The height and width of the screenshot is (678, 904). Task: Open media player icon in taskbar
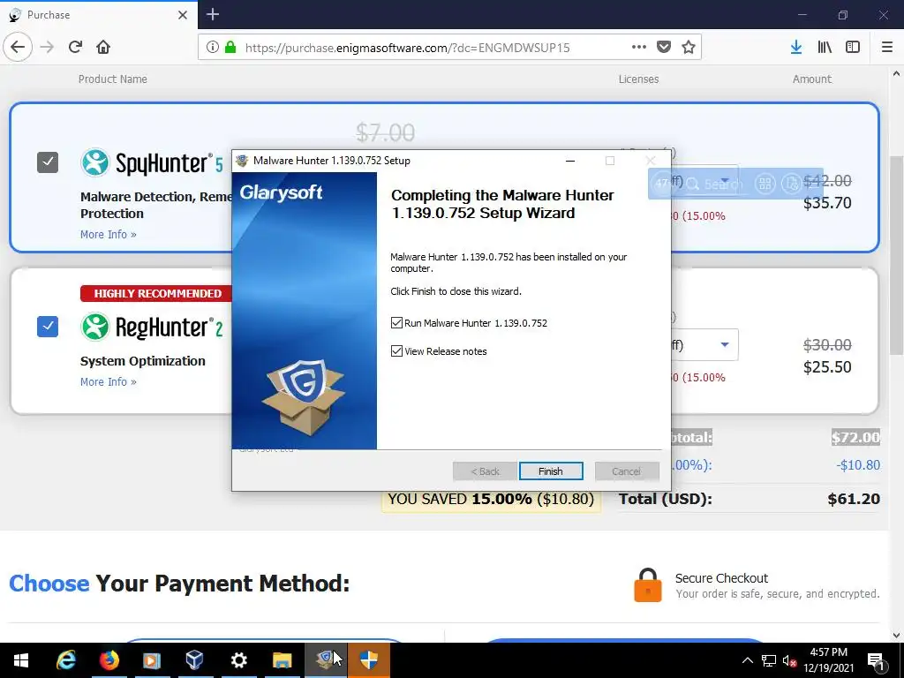pyautogui.click(x=152, y=660)
